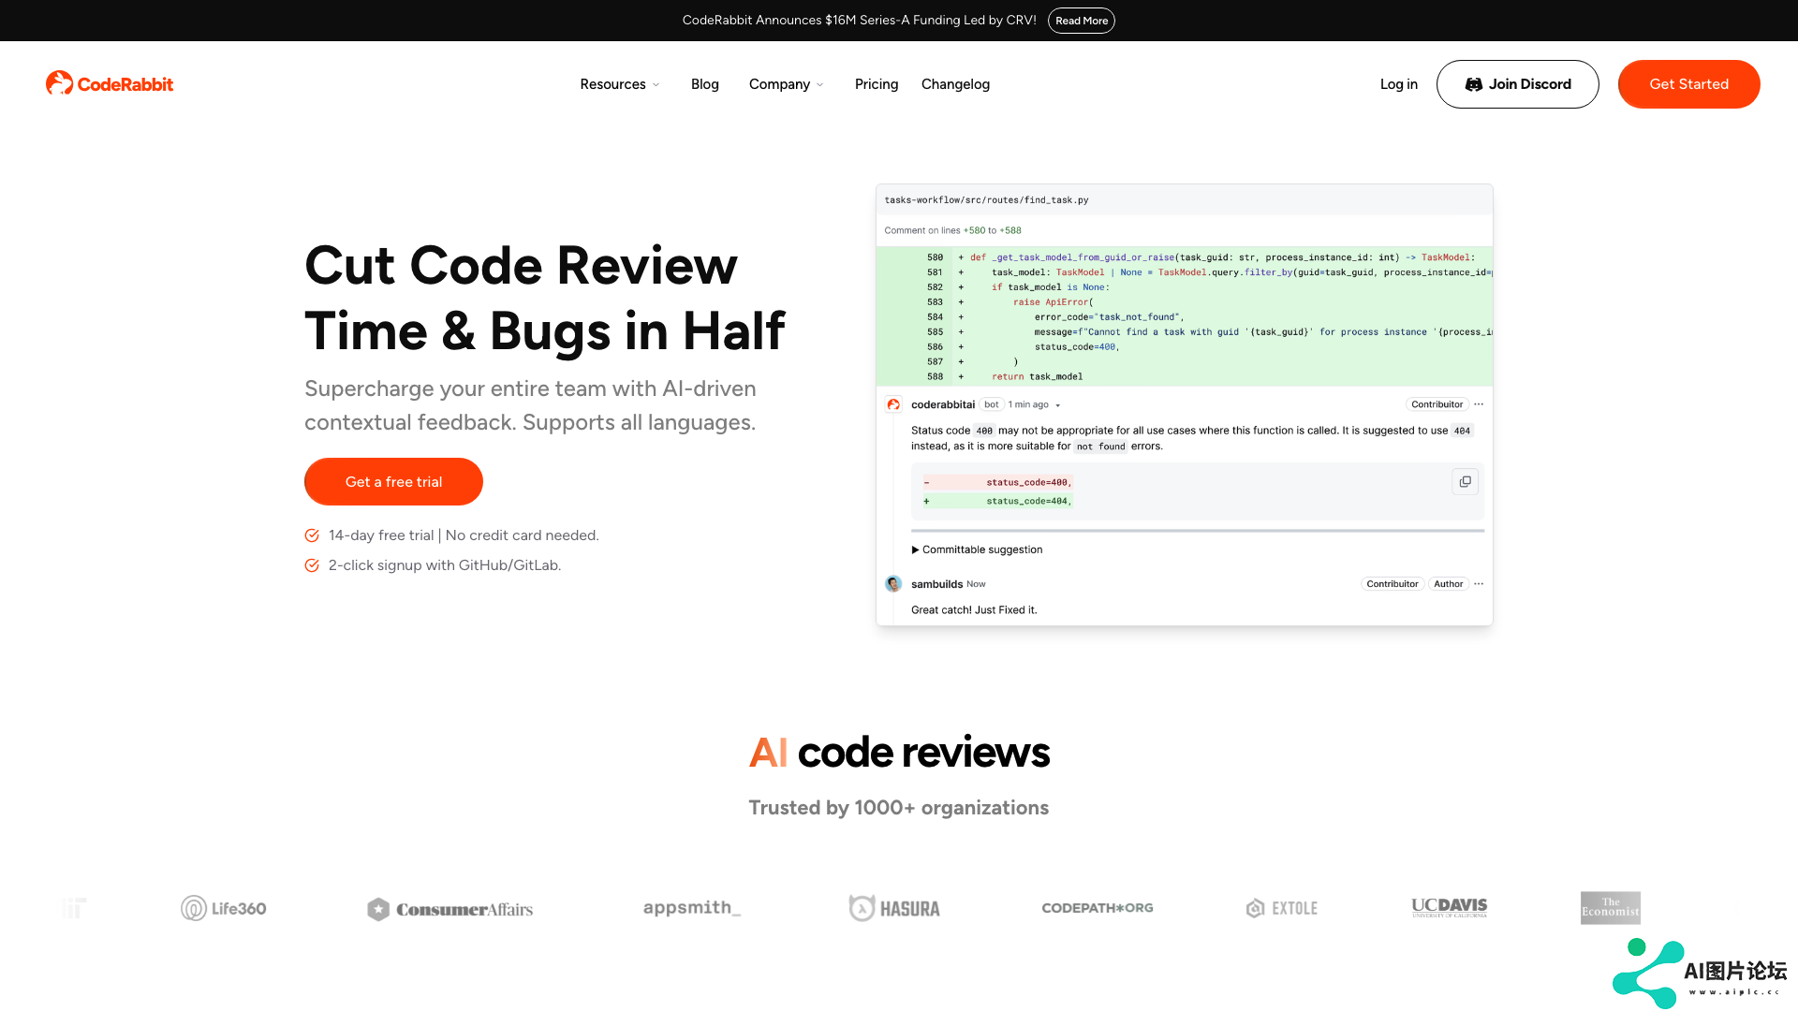The image size is (1798, 1011).
Task: Click the 1 min ago timestamp dropdown
Action: (1034, 404)
